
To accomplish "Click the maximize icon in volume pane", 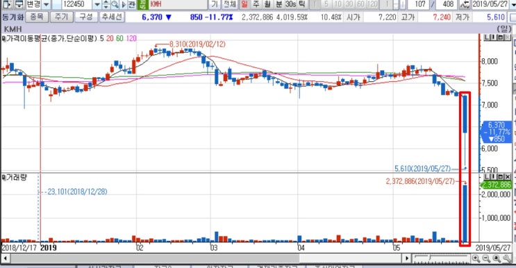I will (500, 177).
